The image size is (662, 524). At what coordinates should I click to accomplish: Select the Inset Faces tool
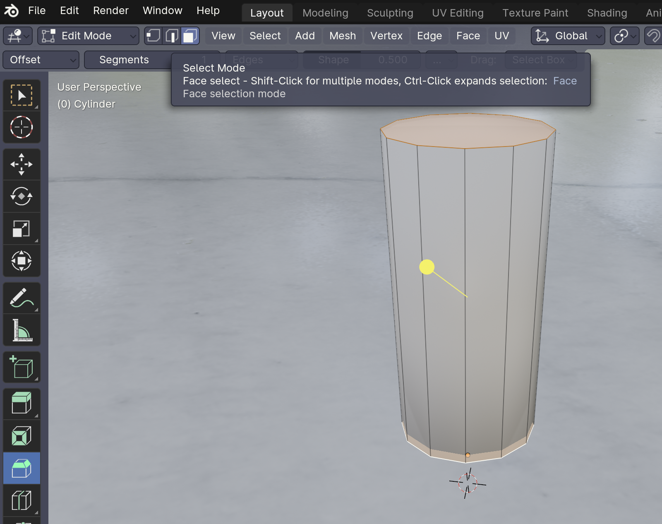[22, 436]
